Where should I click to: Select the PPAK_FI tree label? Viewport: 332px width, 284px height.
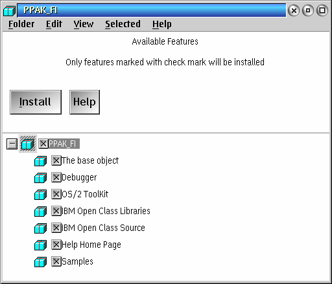pos(64,144)
